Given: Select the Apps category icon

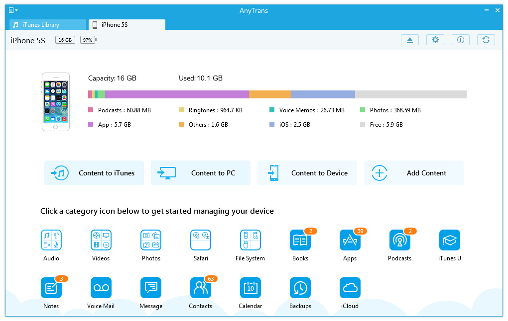Looking at the screenshot, I should [350, 240].
